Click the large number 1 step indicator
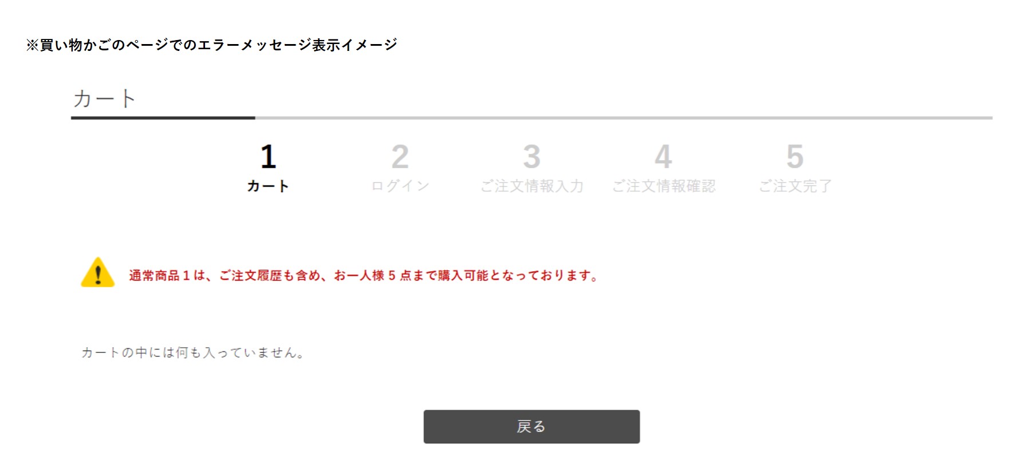 point(268,157)
